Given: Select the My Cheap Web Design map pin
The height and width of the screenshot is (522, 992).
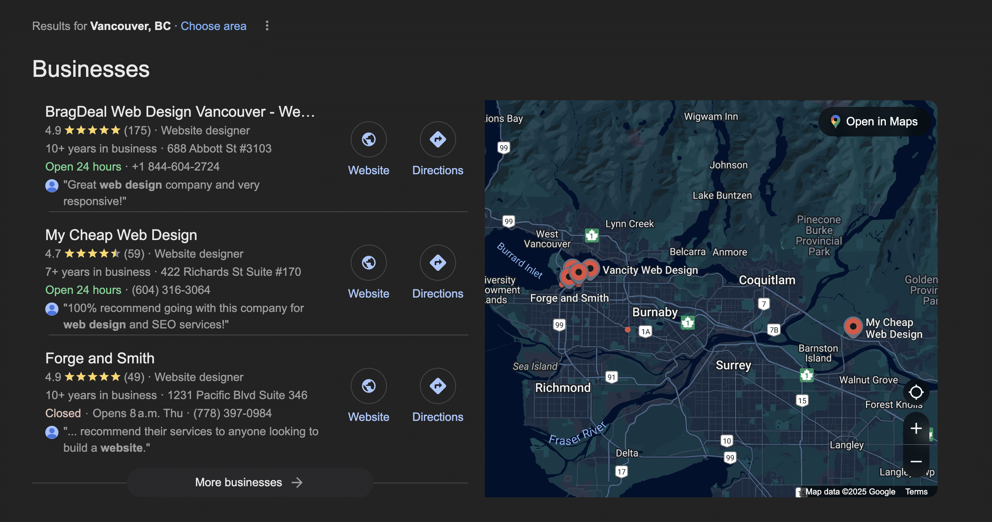Looking at the screenshot, I should 853,327.
